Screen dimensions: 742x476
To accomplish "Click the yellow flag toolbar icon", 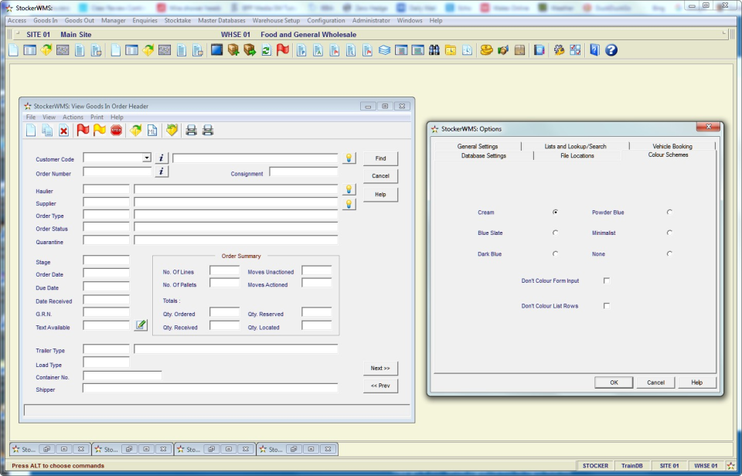I will 99,131.
